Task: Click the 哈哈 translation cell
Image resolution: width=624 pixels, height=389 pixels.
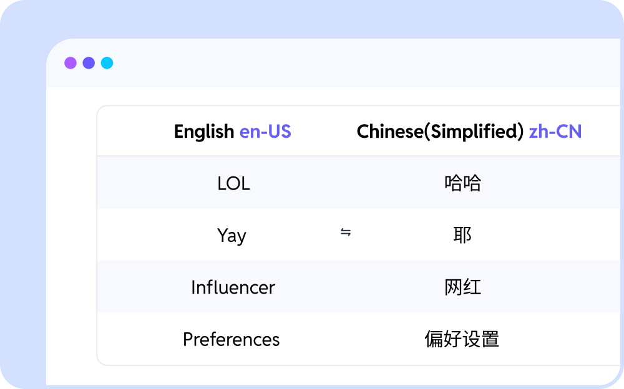Action: click(x=462, y=183)
